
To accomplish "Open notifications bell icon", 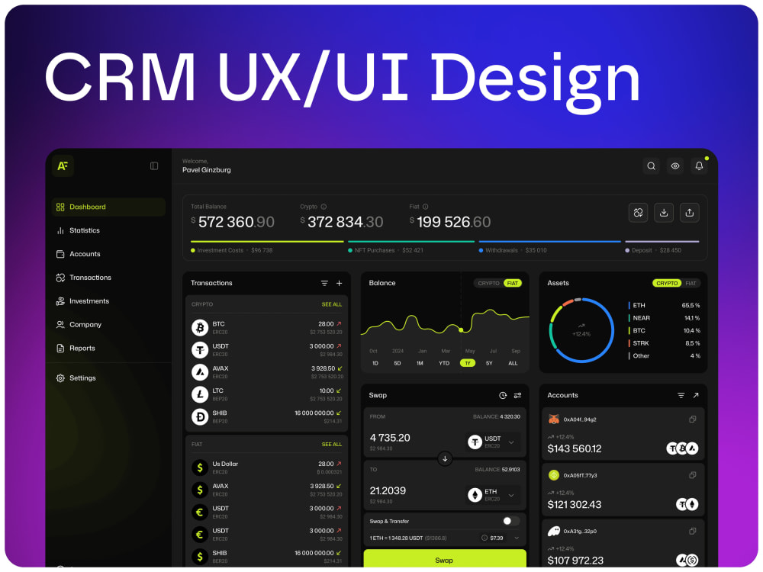I will tap(699, 165).
